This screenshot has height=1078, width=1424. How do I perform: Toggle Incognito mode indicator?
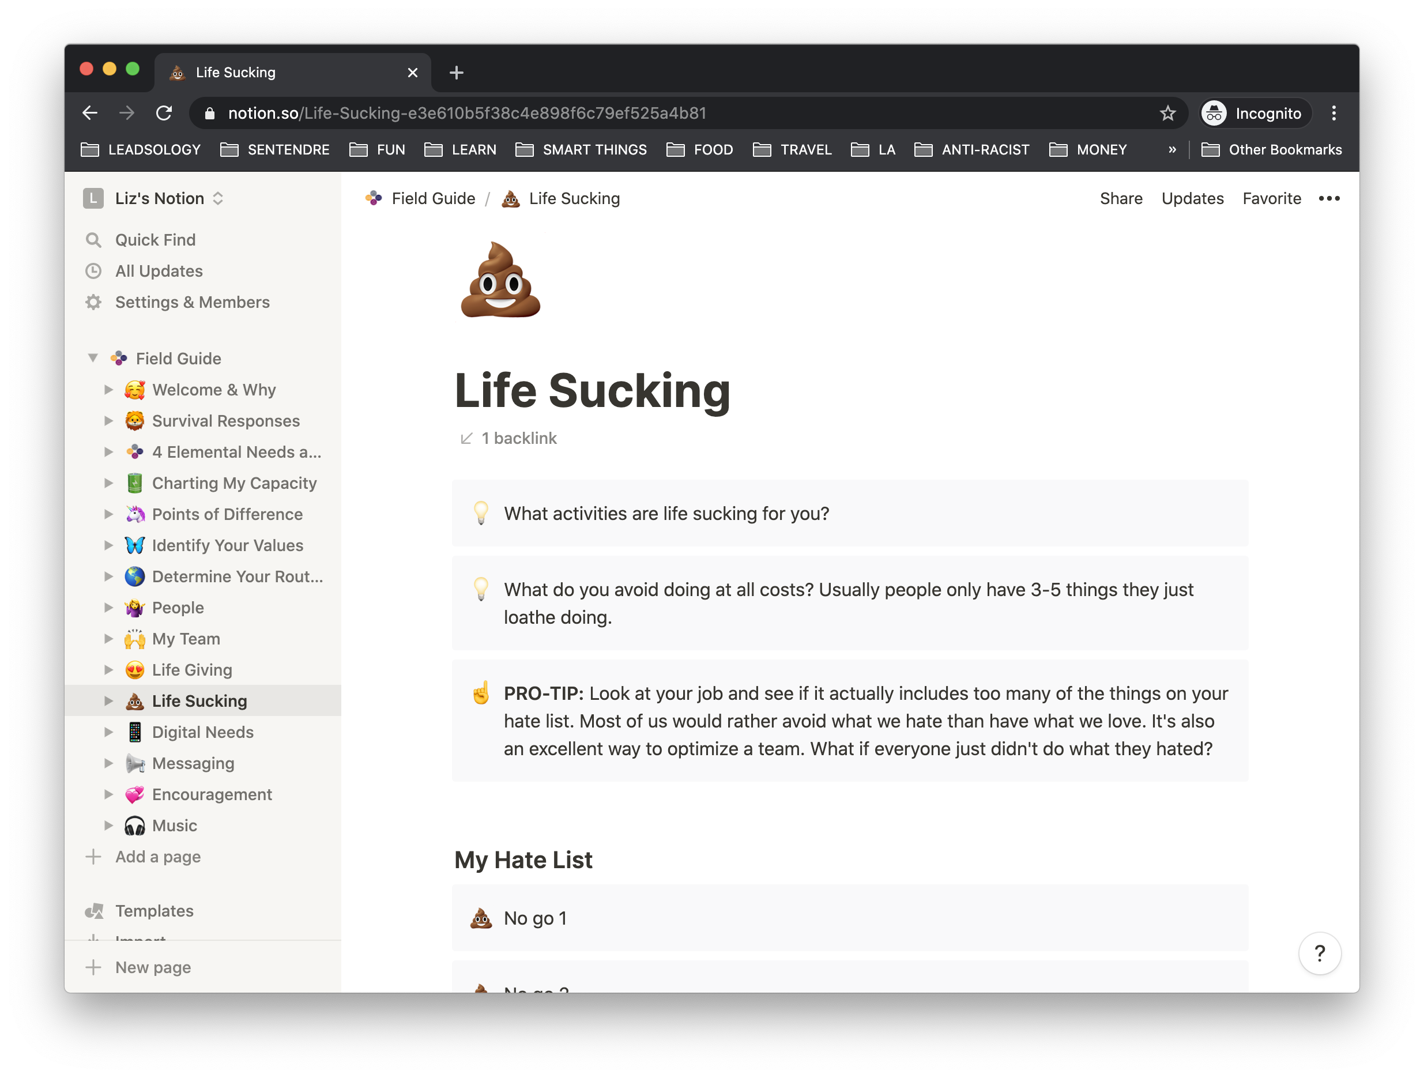(1253, 112)
